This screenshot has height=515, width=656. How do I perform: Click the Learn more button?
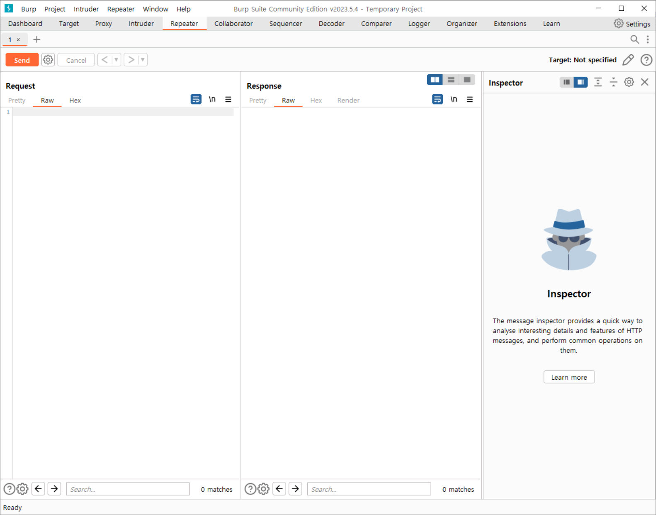[569, 377]
